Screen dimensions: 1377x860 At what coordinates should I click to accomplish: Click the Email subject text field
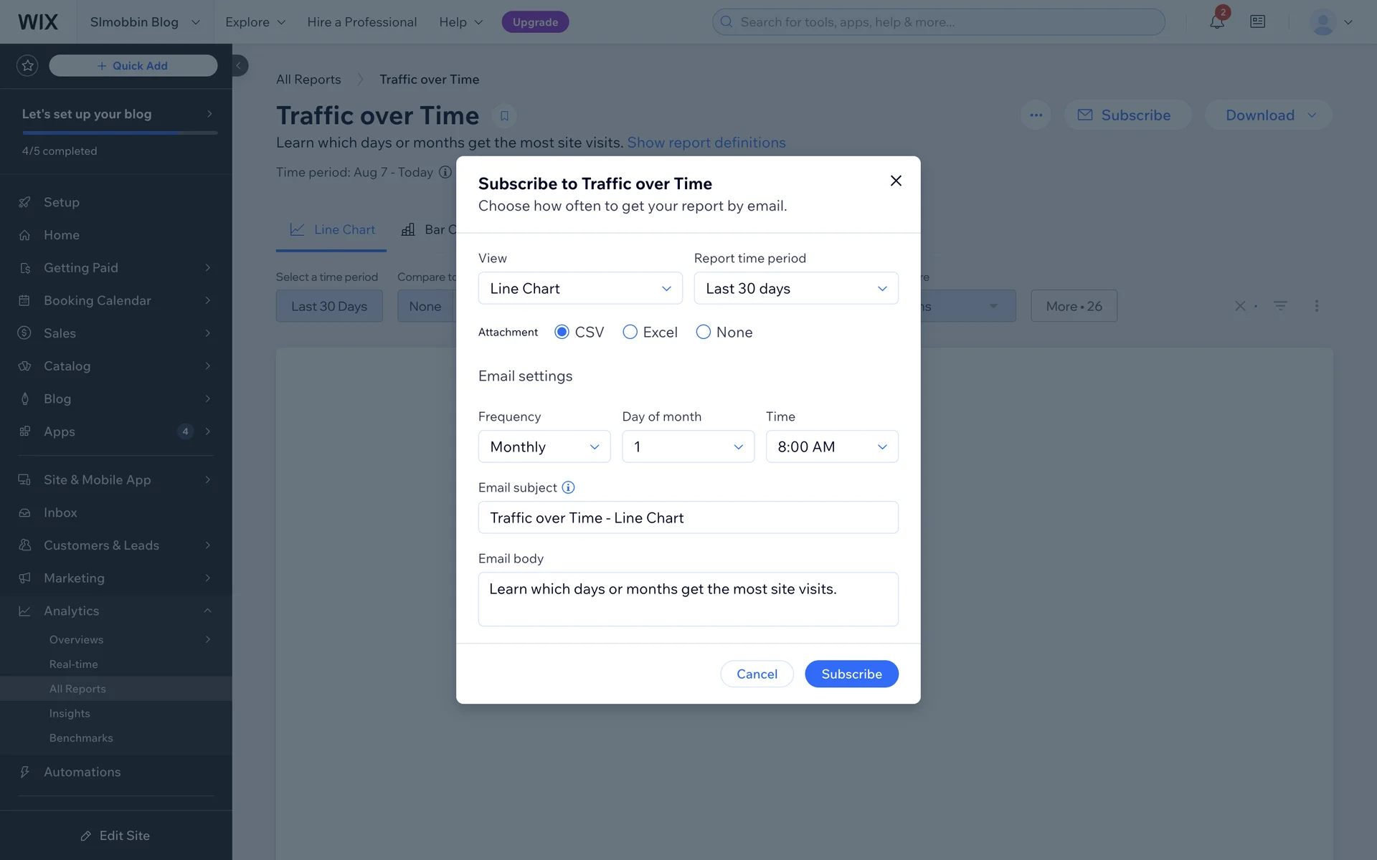(688, 517)
